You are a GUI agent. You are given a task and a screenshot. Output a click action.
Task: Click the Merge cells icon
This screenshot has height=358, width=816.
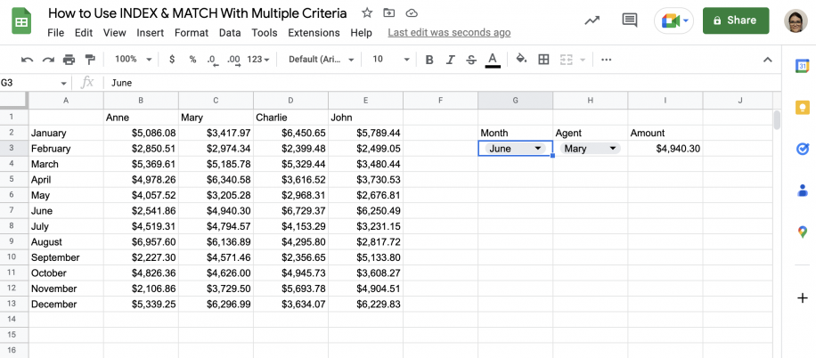click(567, 60)
